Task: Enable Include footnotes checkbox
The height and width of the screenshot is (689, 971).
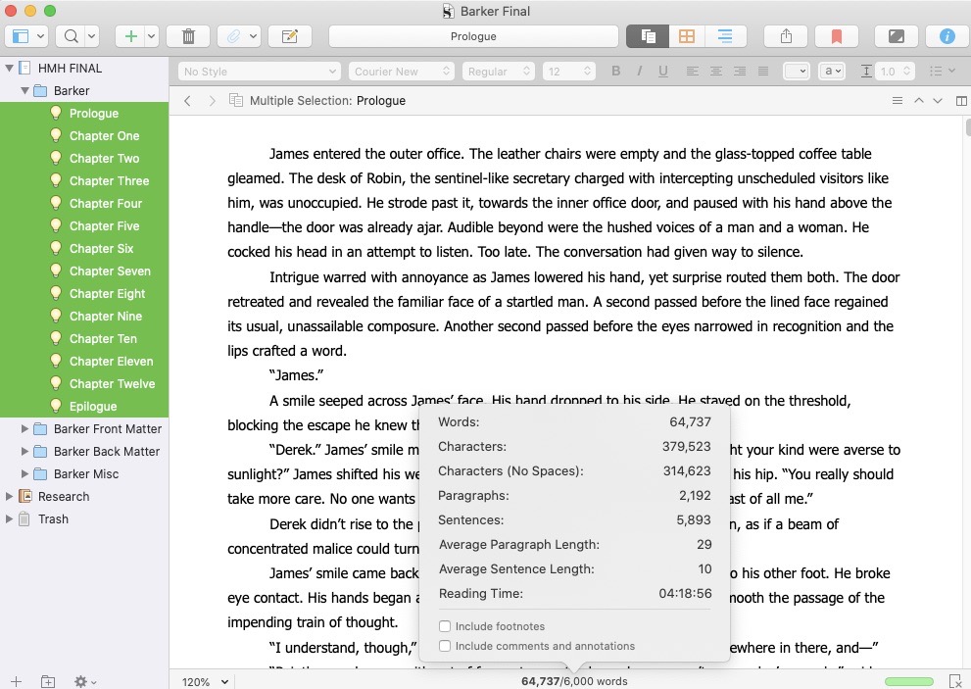Action: [x=446, y=626]
